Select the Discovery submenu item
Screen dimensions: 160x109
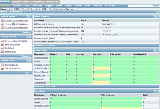[x=97, y=6]
